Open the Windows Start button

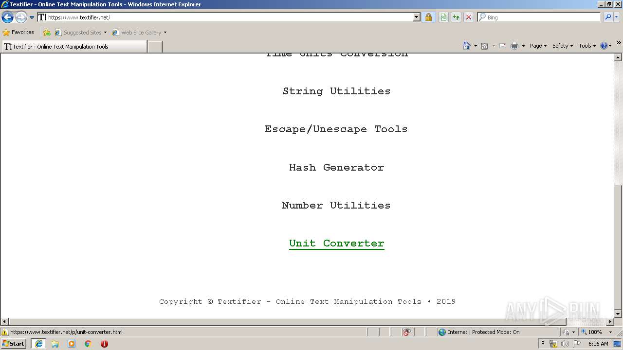(x=14, y=344)
